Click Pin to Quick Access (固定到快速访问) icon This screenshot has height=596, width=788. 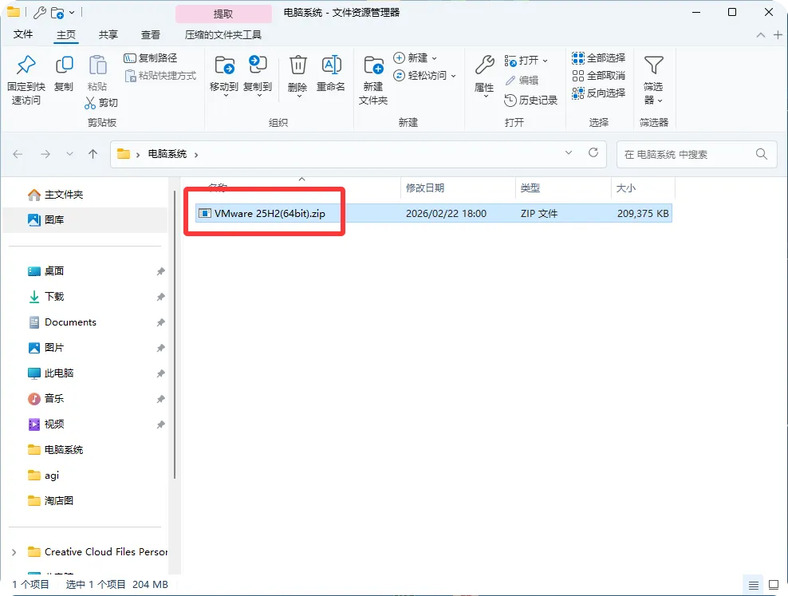[x=26, y=65]
